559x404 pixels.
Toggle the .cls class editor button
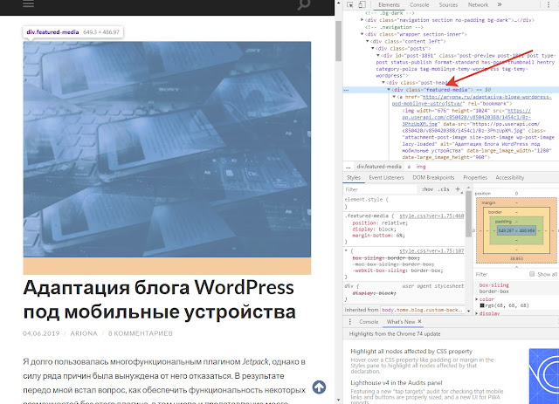pos(444,189)
